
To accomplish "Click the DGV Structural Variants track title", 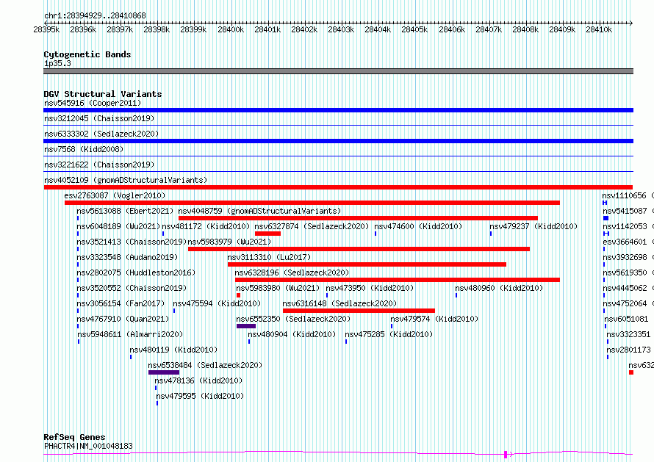I will pos(103,94).
